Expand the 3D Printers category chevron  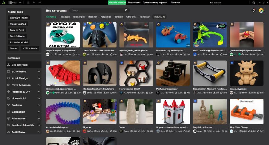coord(39,72)
